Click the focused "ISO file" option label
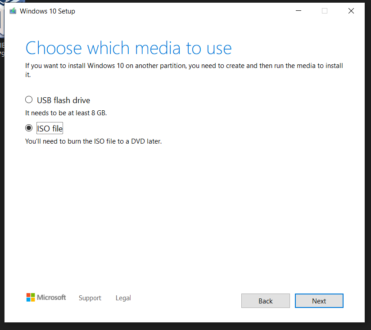This screenshot has height=330, width=371. 50,129
